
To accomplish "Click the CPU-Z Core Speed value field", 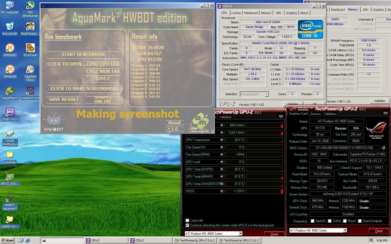I will 253,69.
